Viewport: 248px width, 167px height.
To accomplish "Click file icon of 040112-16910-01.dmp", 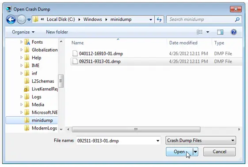I will [75, 53].
